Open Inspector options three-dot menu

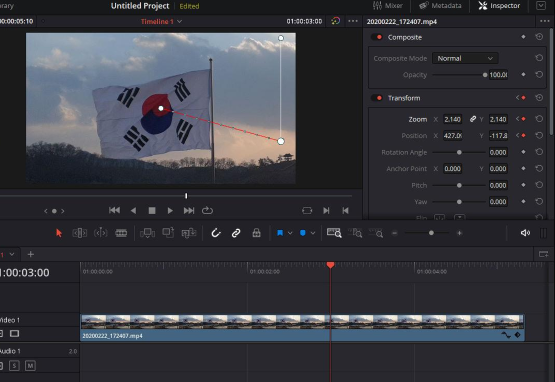point(545,21)
